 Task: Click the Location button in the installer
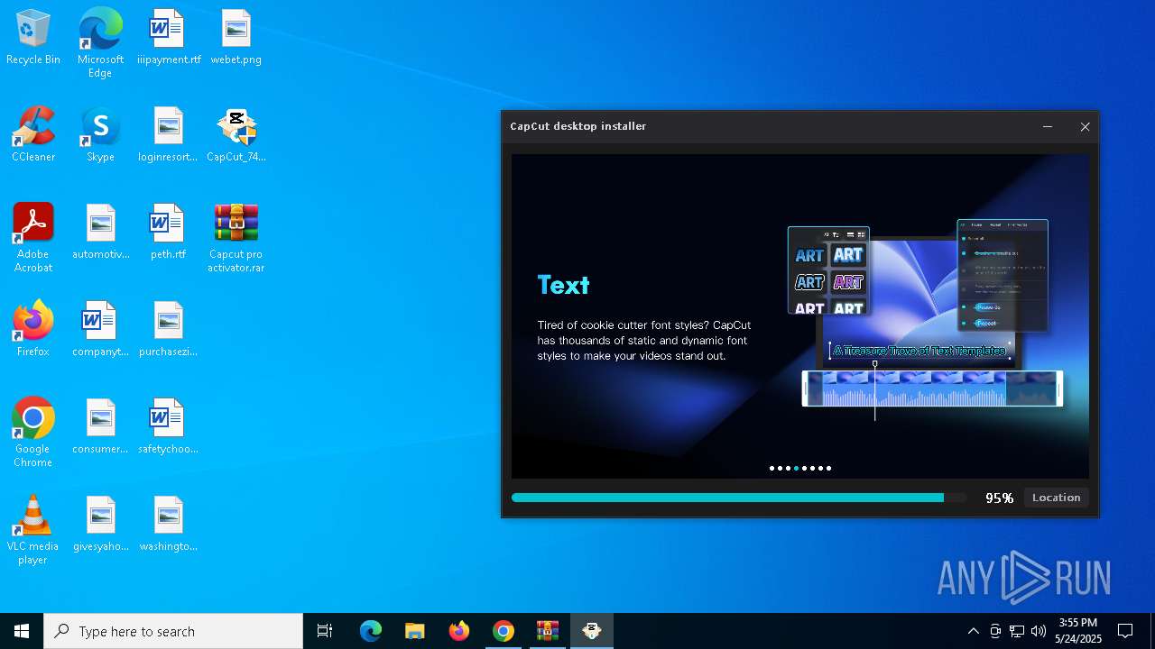tap(1056, 498)
